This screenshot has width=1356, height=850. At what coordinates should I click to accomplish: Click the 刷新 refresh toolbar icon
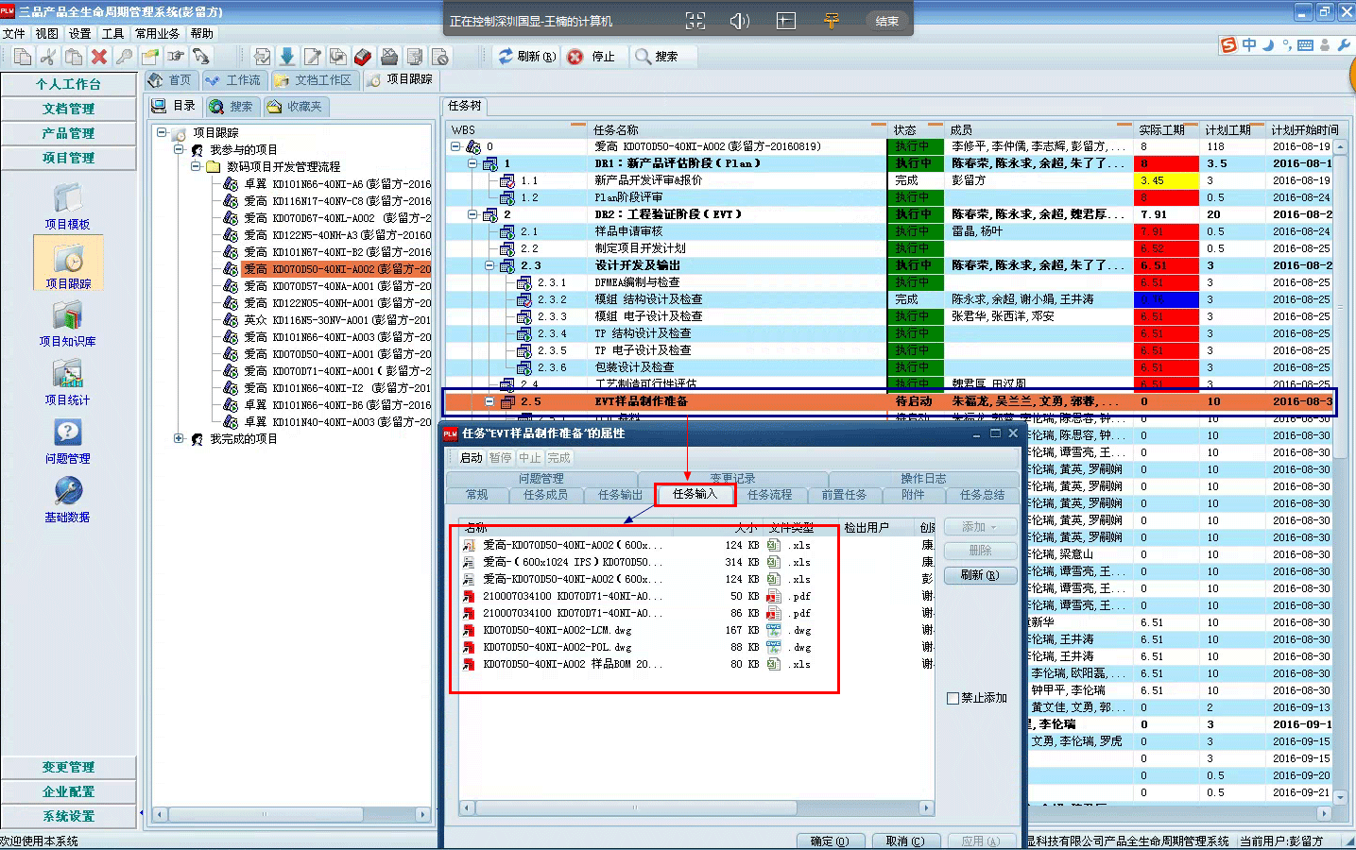506,57
